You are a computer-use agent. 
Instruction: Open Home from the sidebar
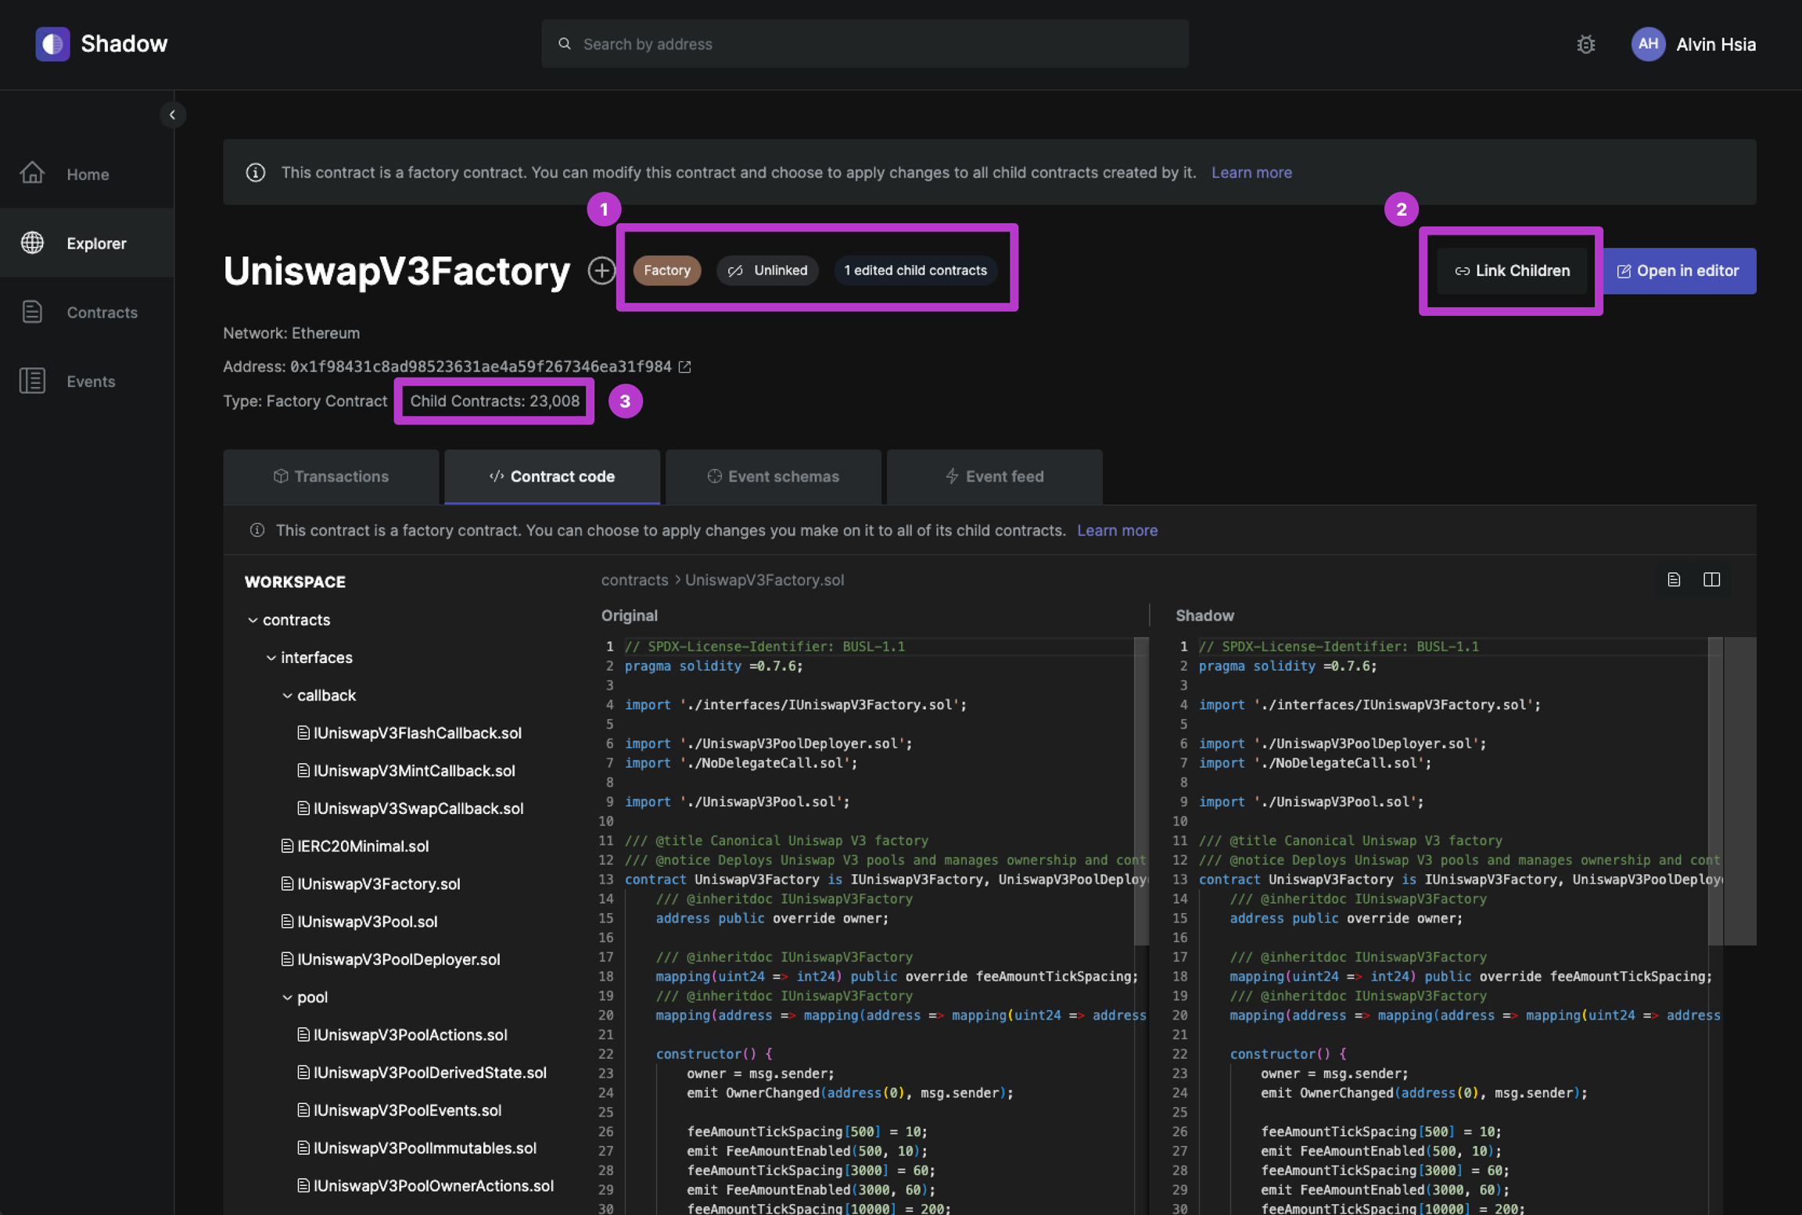coord(87,174)
